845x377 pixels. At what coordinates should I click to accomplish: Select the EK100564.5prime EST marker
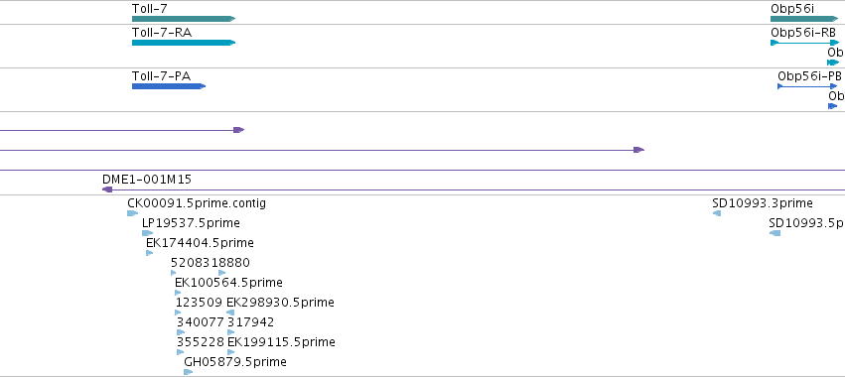(x=178, y=293)
